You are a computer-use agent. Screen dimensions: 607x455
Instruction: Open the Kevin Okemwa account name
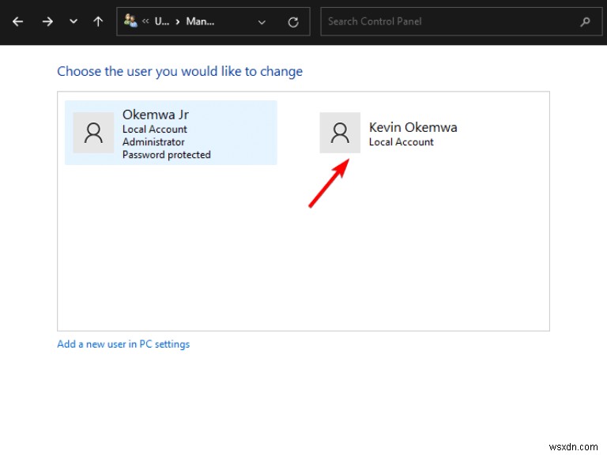point(413,127)
